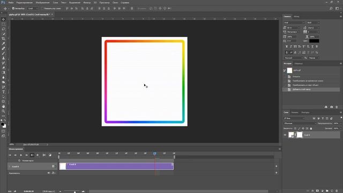Toggle Underline in Character panel
The image size is (343, 193).
point(312,47)
